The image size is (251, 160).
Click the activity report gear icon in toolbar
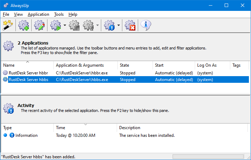(109, 25)
